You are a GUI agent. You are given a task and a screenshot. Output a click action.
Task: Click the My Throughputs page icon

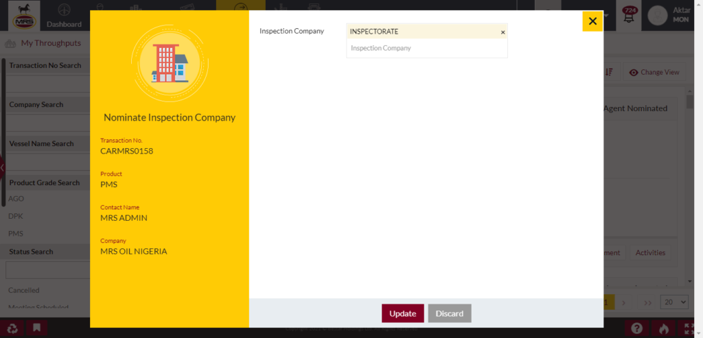[10, 43]
